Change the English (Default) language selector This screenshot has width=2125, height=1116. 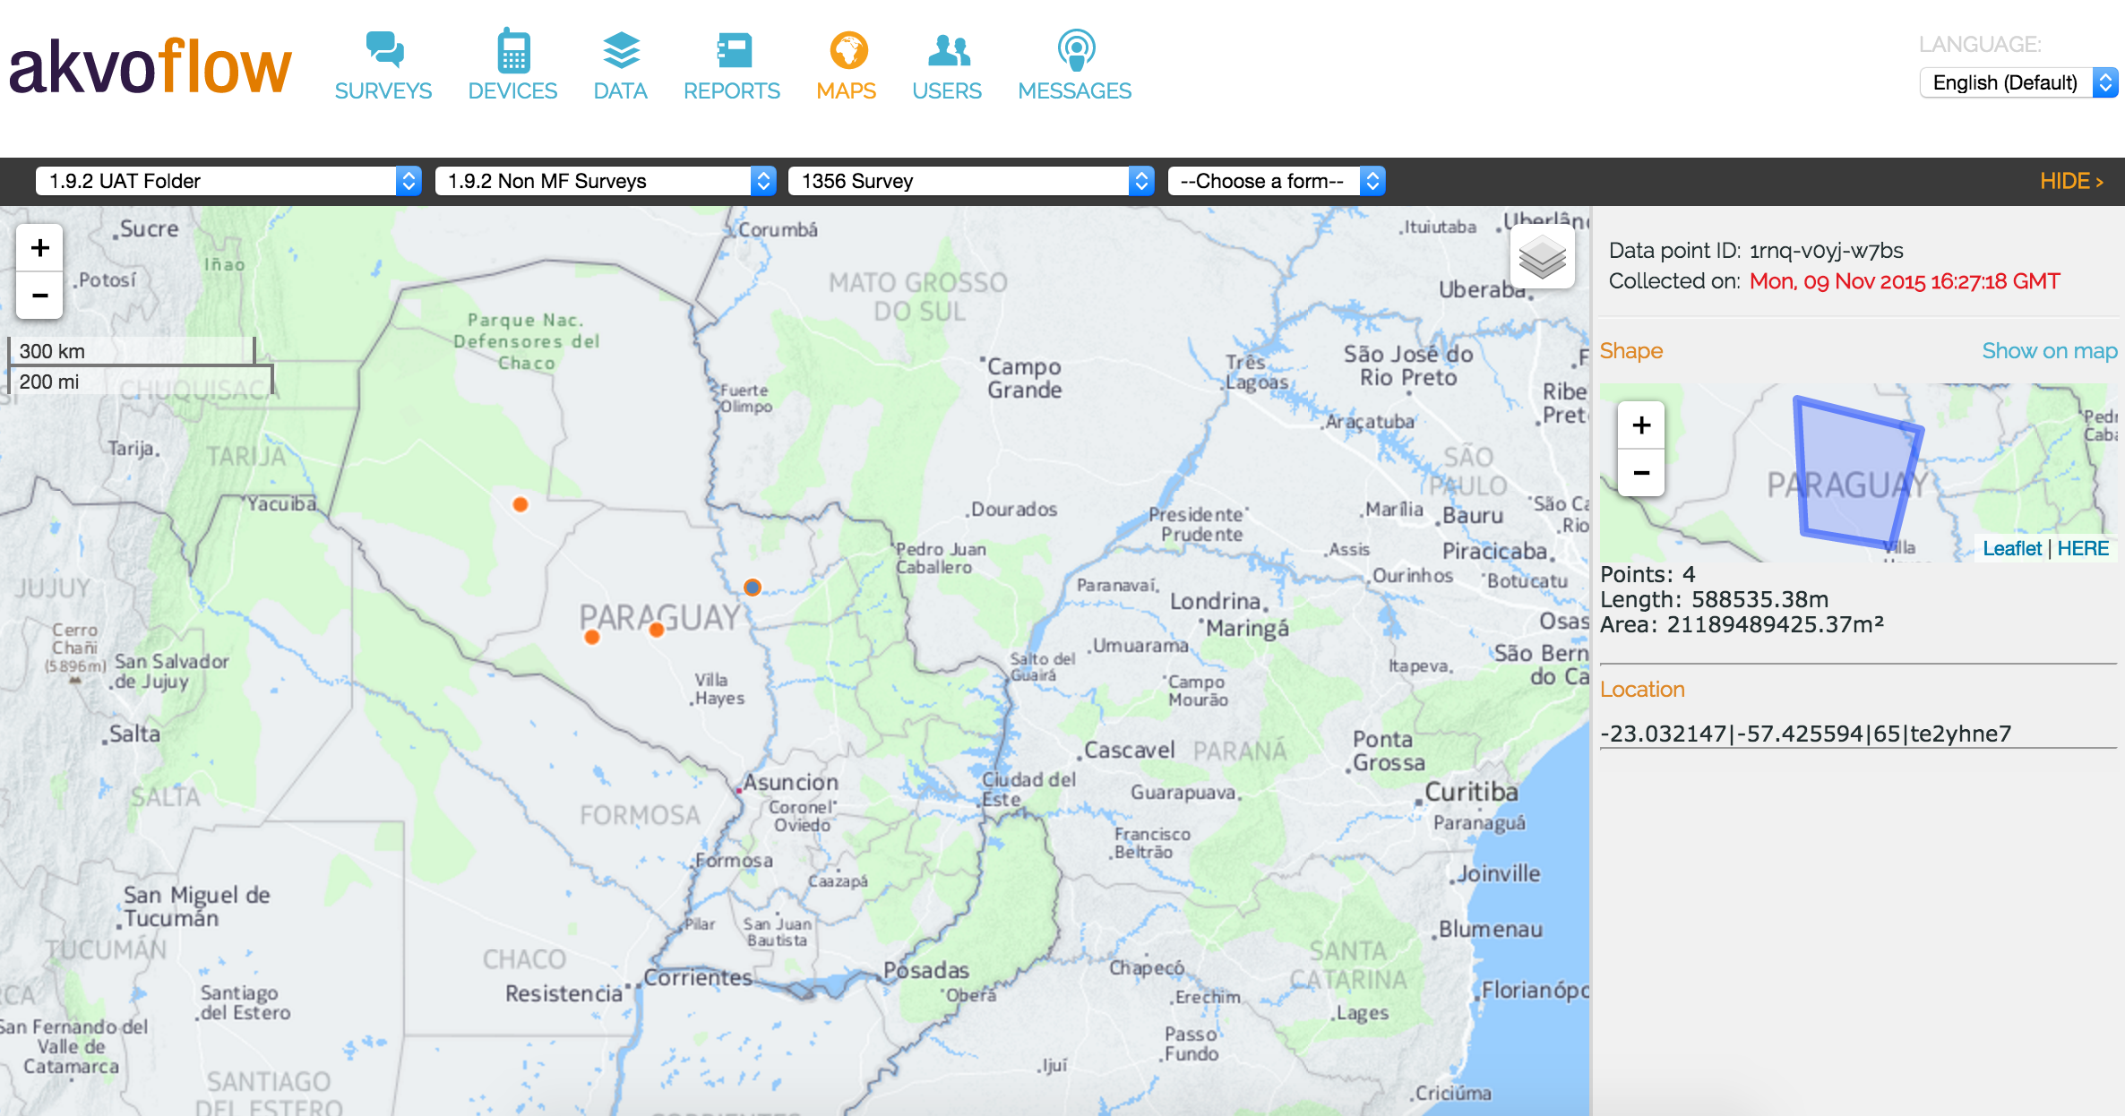tap(2017, 83)
